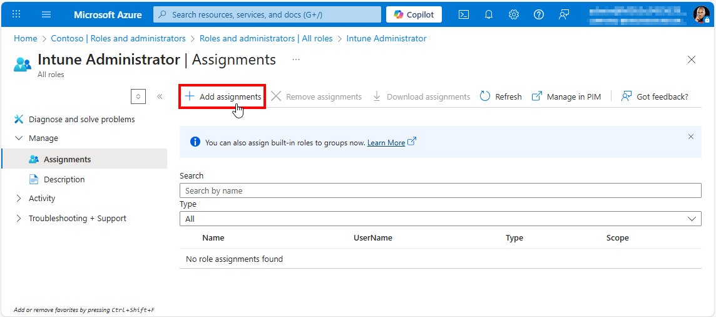Open the notifications bell
Viewport: 716px width, 317px height.
click(x=489, y=14)
